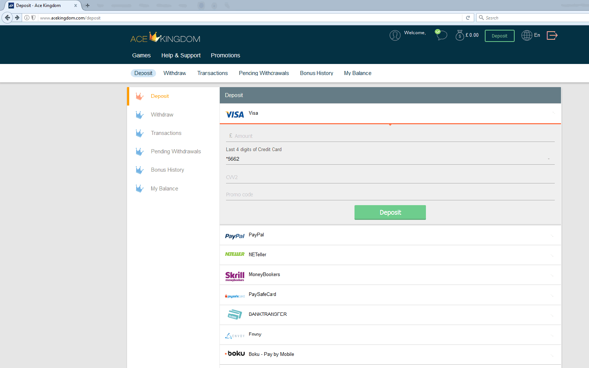The height and width of the screenshot is (368, 589).
Task: Switch to the Withdraw tab
Action: pyautogui.click(x=174, y=73)
